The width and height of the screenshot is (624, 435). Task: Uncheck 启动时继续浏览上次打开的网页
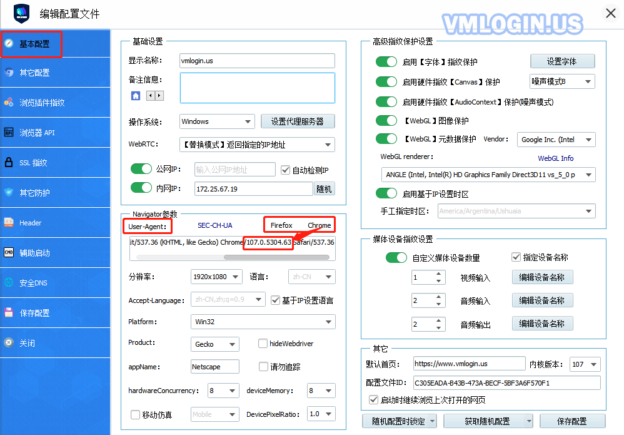point(374,399)
